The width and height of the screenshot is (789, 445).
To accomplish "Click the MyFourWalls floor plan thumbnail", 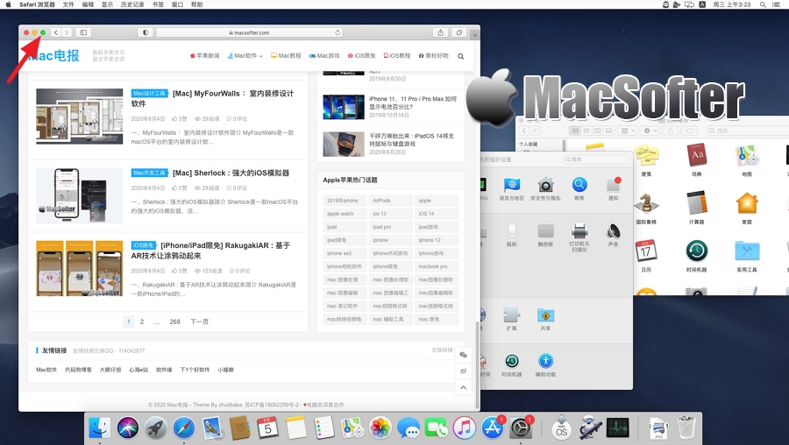I will (80, 117).
